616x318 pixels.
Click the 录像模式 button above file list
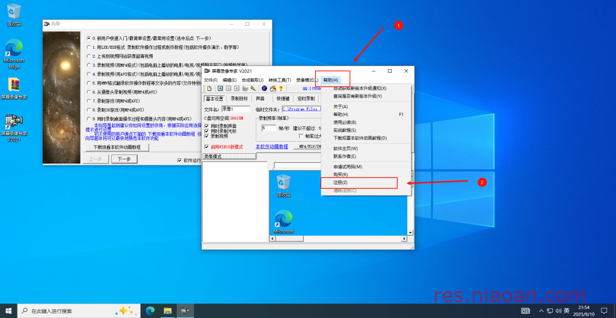click(x=229, y=157)
